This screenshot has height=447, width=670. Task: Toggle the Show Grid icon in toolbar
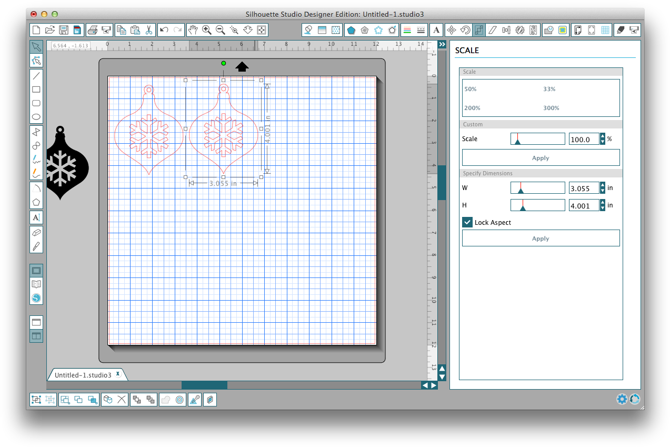coord(605,30)
